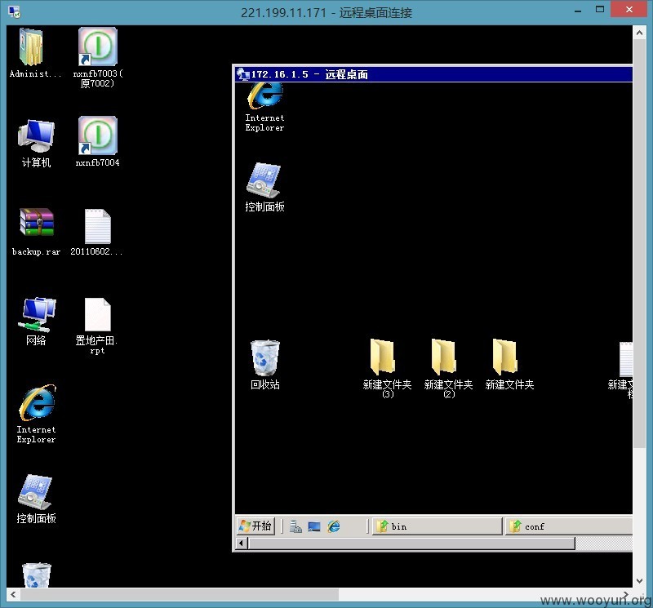Click the outer window's horizontal scroll left arrow
This screenshot has width=653, height=608.
click(x=13, y=594)
